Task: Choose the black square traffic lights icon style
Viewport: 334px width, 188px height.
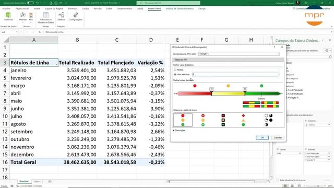Action: pyautogui.click(x=223, y=120)
